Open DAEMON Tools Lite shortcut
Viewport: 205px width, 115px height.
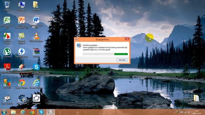(22, 54)
